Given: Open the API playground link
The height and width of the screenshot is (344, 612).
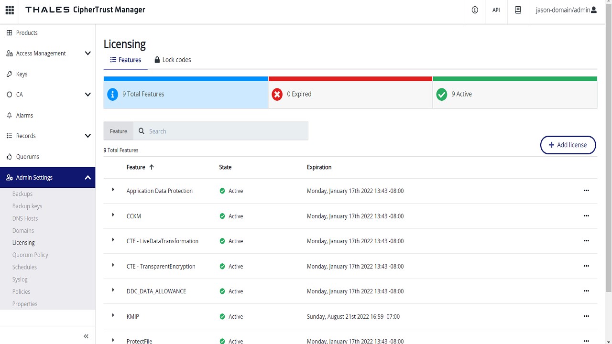Looking at the screenshot, I should pos(496,10).
